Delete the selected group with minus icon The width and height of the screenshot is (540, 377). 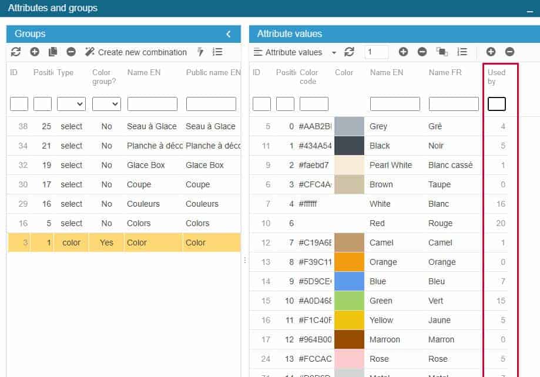[71, 52]
